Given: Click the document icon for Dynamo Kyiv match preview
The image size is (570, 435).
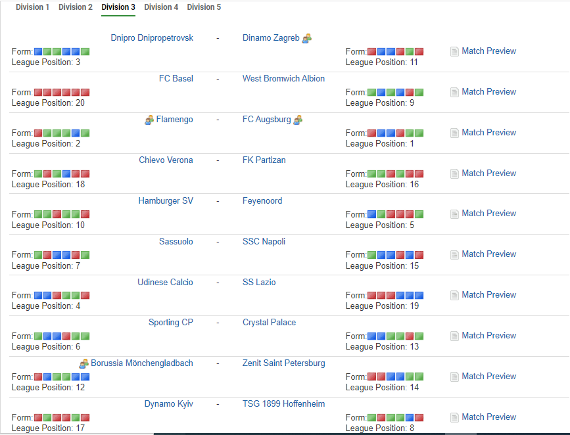Looking at the screenshot, I should tap(454, 417).
